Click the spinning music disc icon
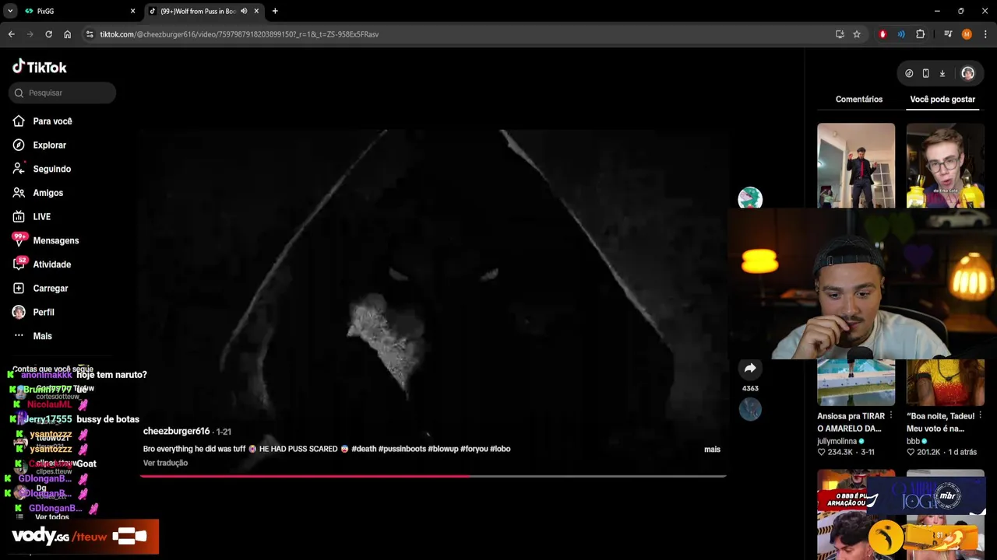The image size is (997, 560). (750, 409)
